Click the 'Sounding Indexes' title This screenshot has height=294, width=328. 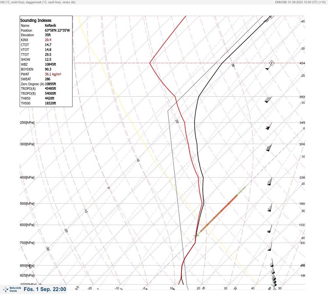click(x=36, y=20)
